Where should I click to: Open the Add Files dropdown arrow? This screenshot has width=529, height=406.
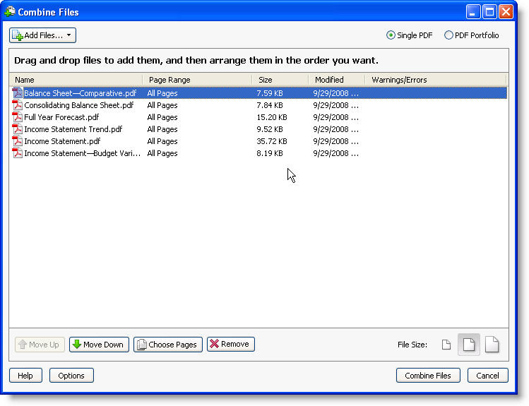[x=69, y=35]
